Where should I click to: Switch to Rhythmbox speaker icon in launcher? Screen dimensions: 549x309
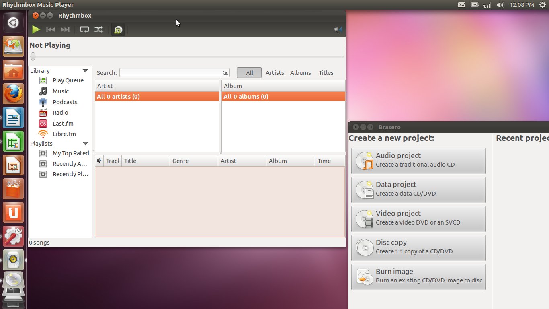coord(13,260)
